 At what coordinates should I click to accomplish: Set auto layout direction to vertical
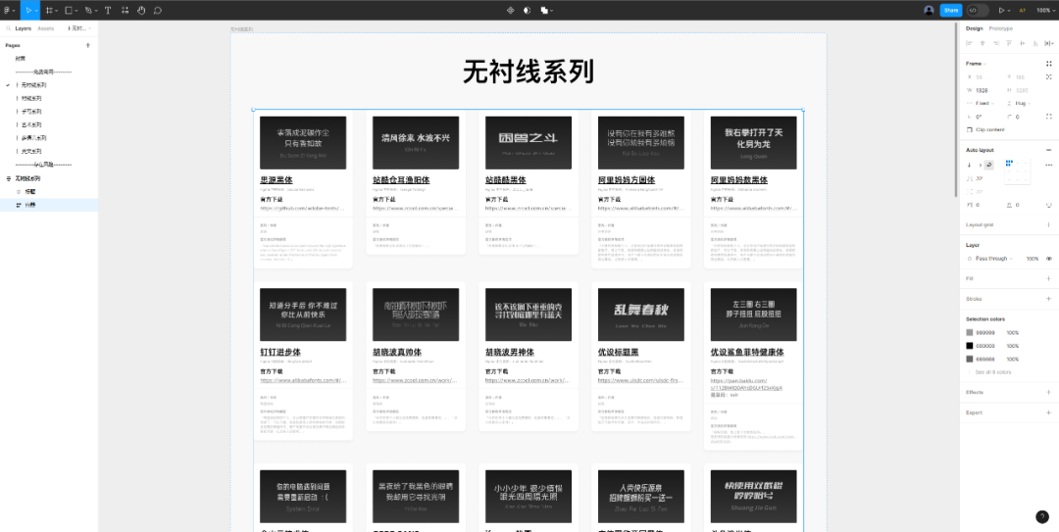[x=969, y=165]
